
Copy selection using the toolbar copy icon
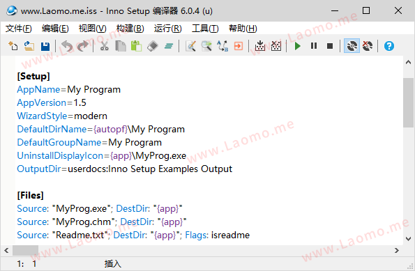(121, 46)
